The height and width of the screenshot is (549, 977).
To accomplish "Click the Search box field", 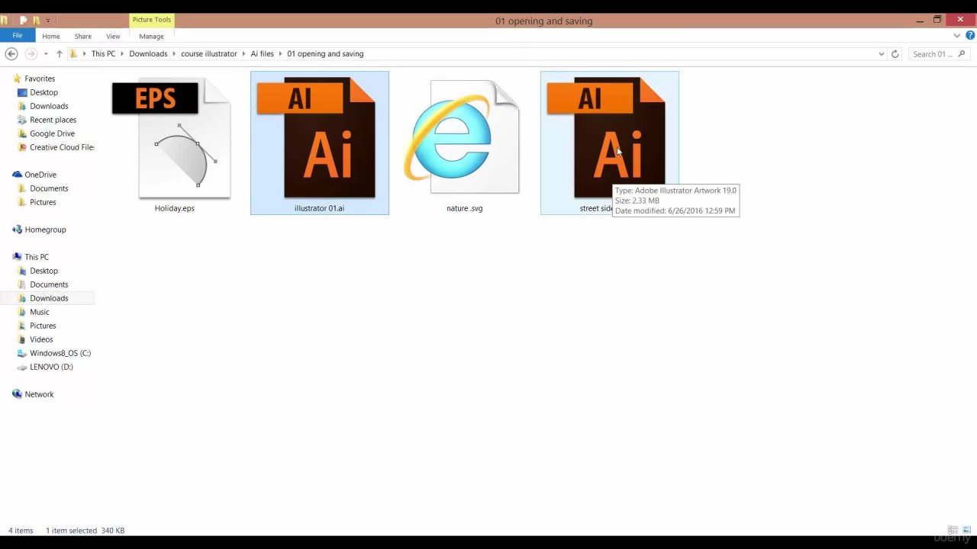I will pyautogui.click(x=933, y=54).
